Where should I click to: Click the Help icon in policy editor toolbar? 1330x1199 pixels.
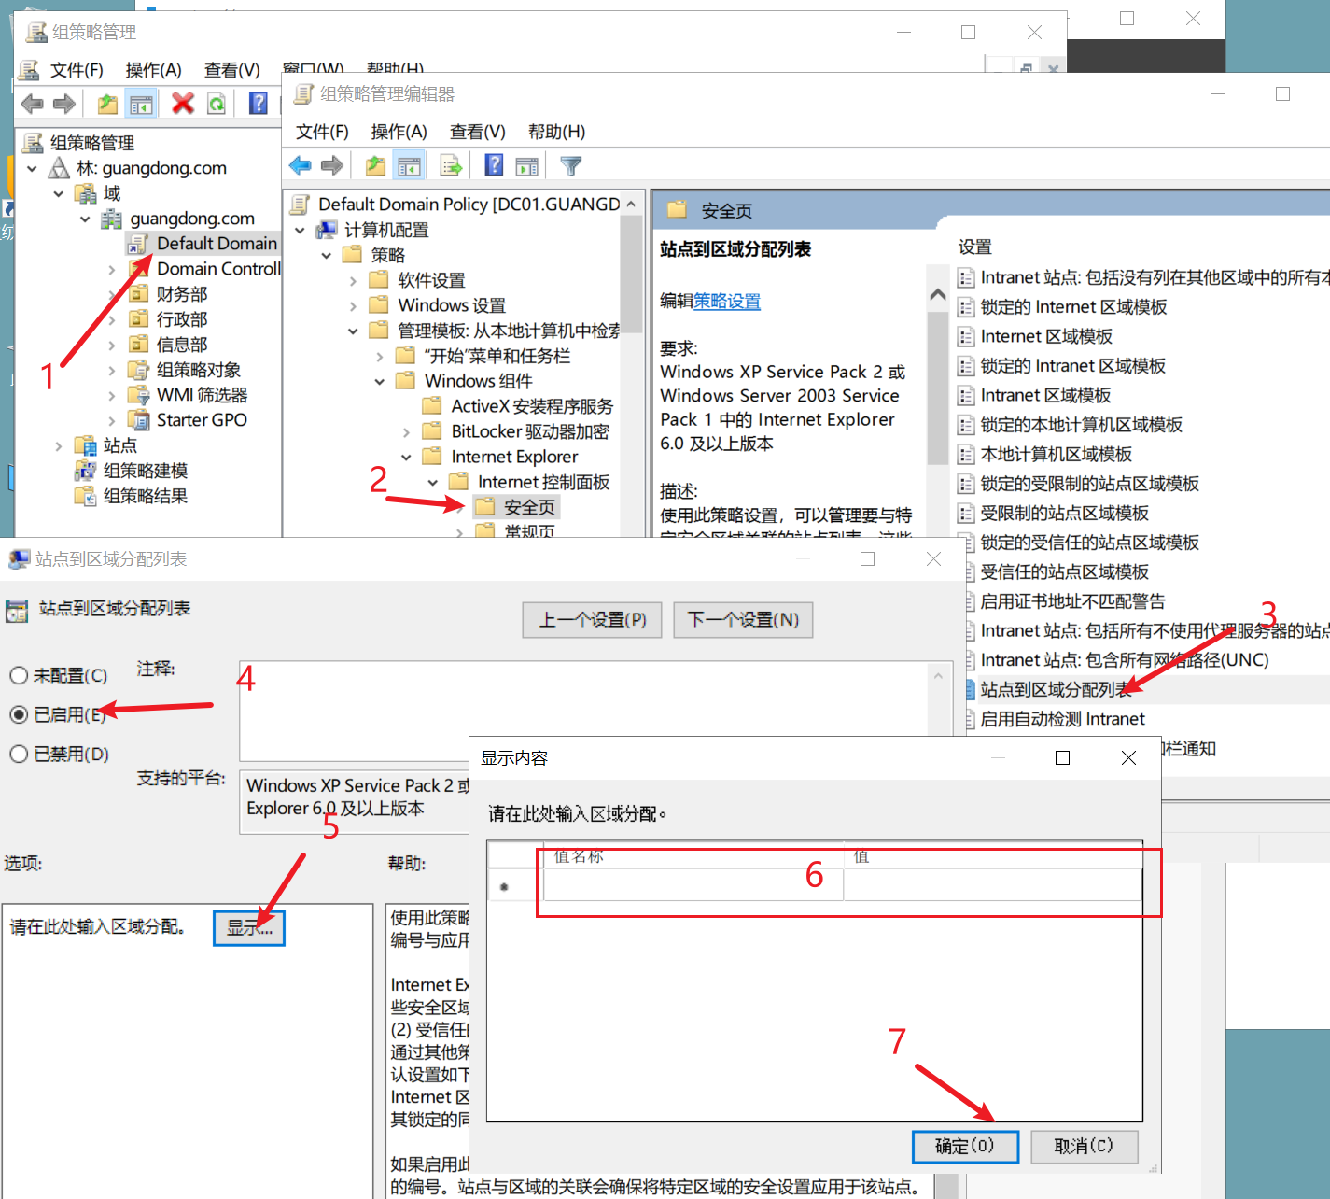coord(494,166)
